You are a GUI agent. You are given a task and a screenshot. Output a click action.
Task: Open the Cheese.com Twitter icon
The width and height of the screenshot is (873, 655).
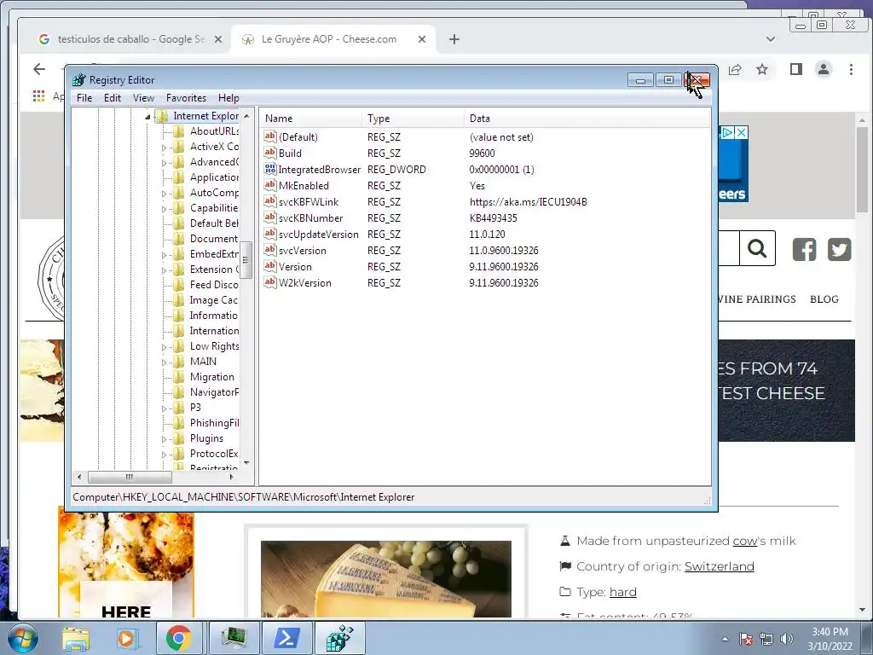click(x=839, y=249)
